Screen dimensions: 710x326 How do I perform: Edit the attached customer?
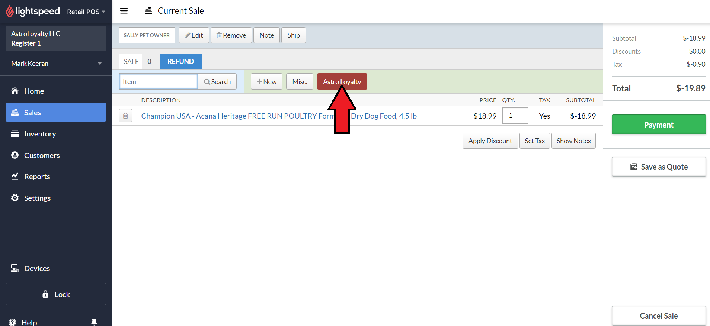tap(194, 35)
